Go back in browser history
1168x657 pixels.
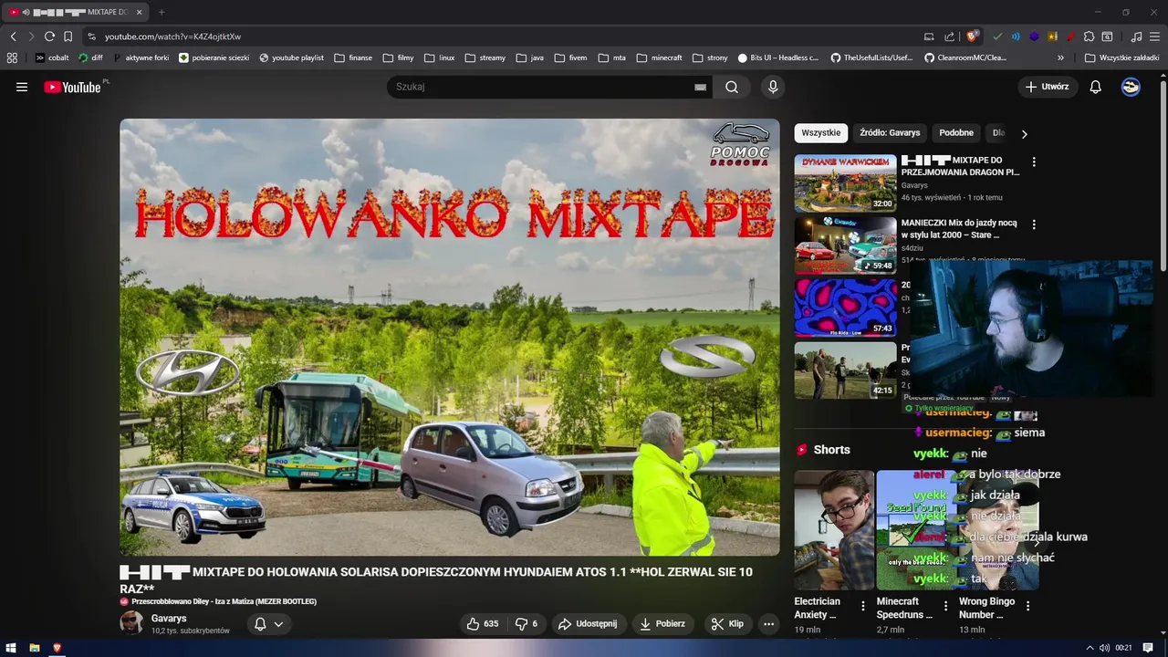click(13, 36)
